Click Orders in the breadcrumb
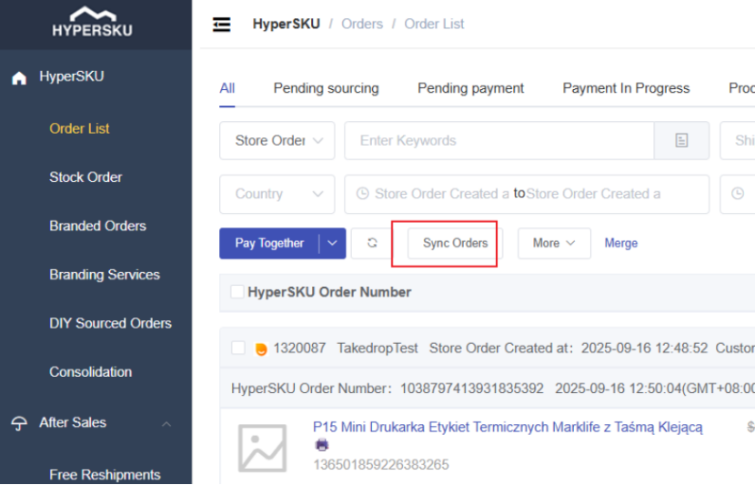755x485 pixels. (x=362, y=24)
